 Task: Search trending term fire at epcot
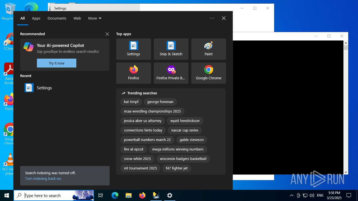(x=134, y=149)
